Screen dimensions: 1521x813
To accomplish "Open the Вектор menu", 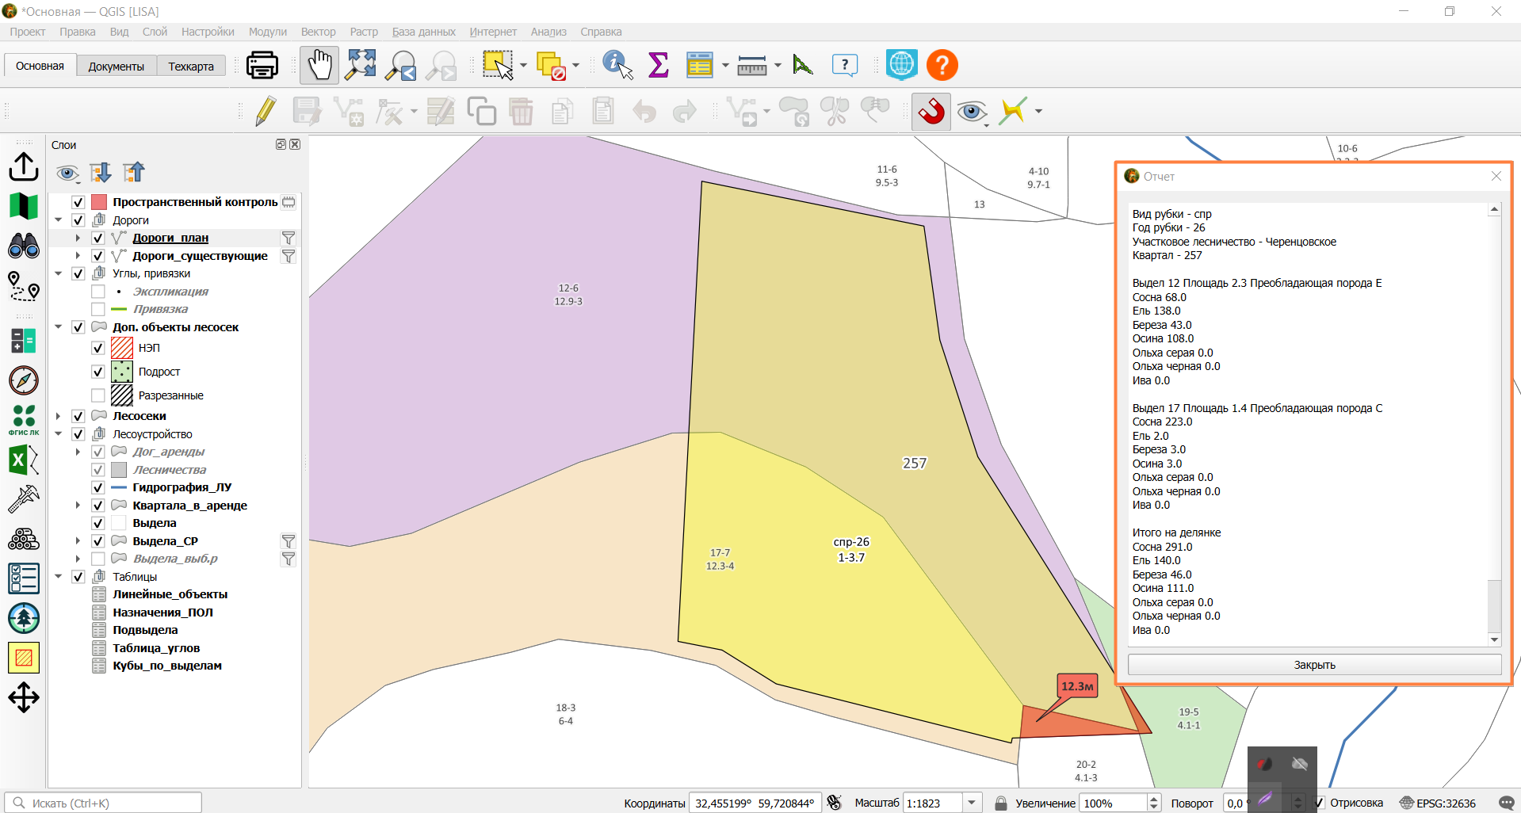I will 318,32.
